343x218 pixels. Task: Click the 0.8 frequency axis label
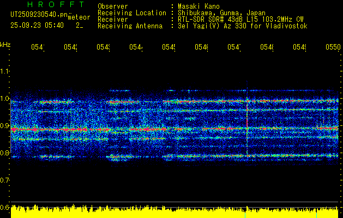[4, 153]
